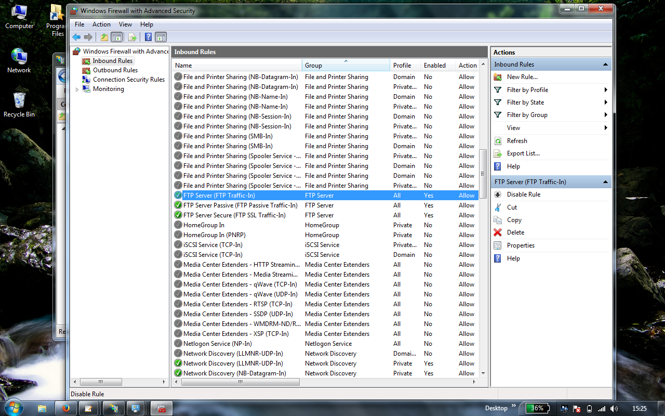Image resolution: width=665 pixels, height=416 pixels.
Task: Click the Action Center flag tray icon
Action: click(x=577, y=409)
